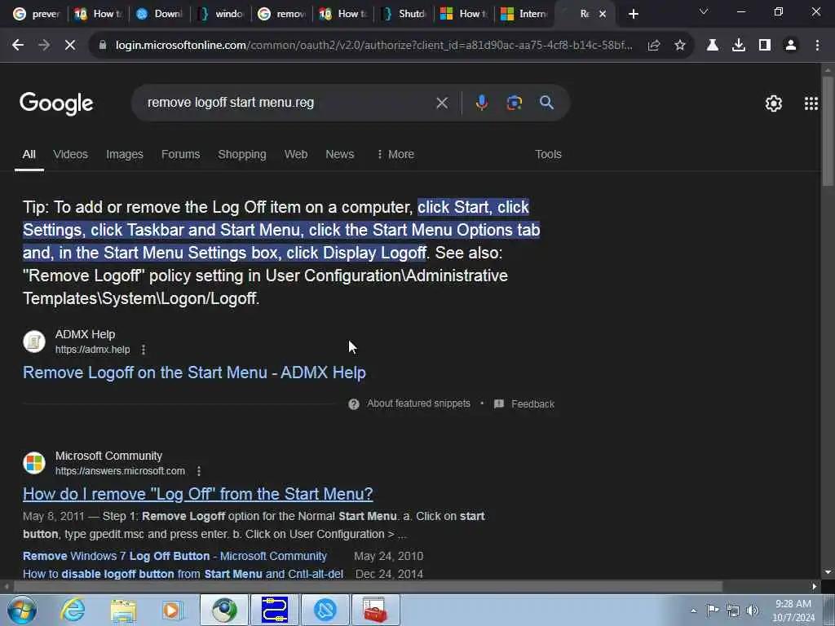Viewport: 835px width, 626px height.
Task: Switch to first 'preven' Google tab
Action: click(x=36, y=14)
